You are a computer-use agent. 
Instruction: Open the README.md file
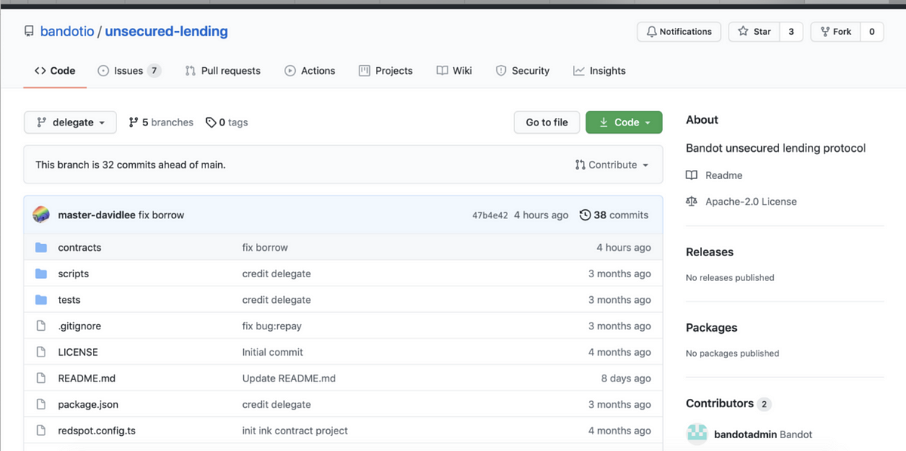click(87, 378)
